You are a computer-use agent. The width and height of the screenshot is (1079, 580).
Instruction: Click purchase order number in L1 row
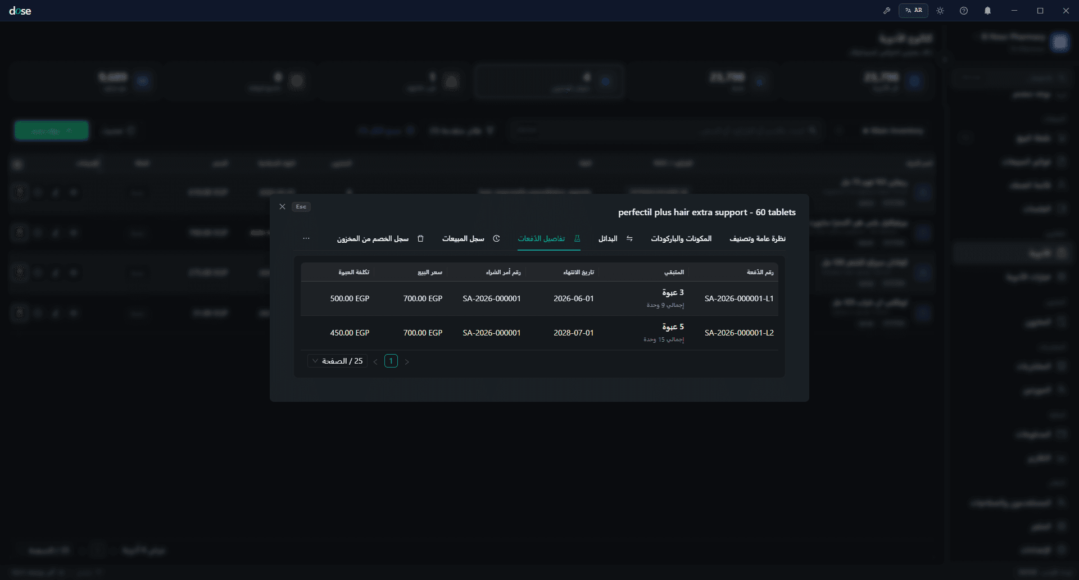point(492,298)
